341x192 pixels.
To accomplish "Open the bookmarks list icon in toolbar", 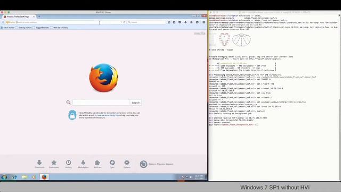I will pos(174,22).
